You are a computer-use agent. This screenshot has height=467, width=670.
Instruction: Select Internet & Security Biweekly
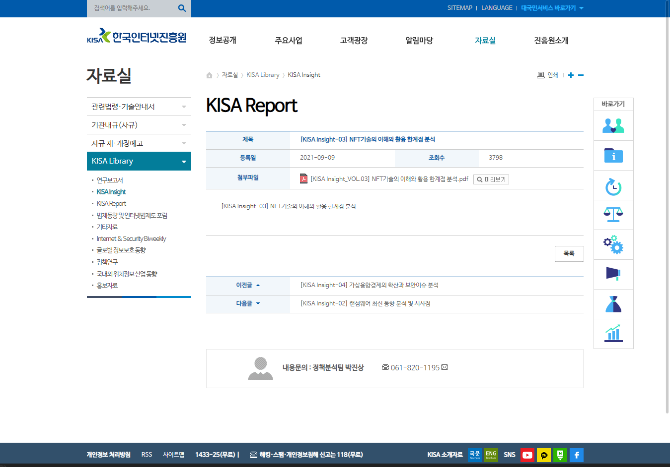pos(131,238)
